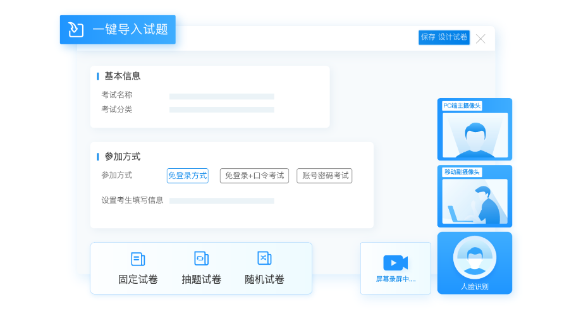569x316 pixels.
Task: Choose 免登录方式 participation option
Action: pos(187,176)
